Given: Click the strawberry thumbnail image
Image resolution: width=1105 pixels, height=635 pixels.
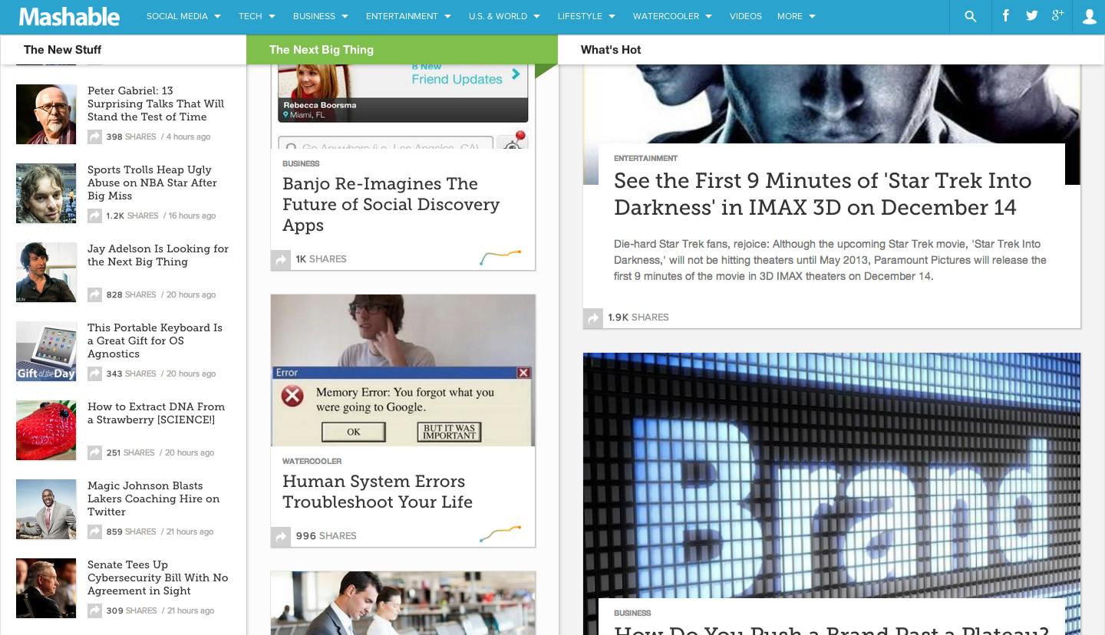Looking at the screenshot, I should point(46,430).
